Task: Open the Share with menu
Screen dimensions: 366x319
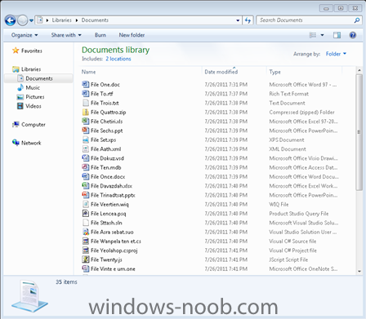Action: pos(66,35)
